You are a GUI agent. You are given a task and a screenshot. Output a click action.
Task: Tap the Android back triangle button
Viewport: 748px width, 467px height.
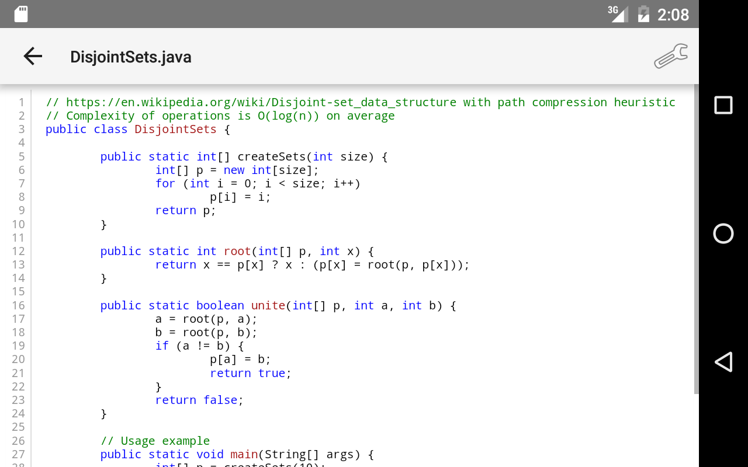[723, 362]
